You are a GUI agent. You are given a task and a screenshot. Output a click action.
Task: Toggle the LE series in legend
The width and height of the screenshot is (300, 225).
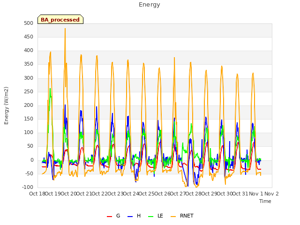pos(156,216)
